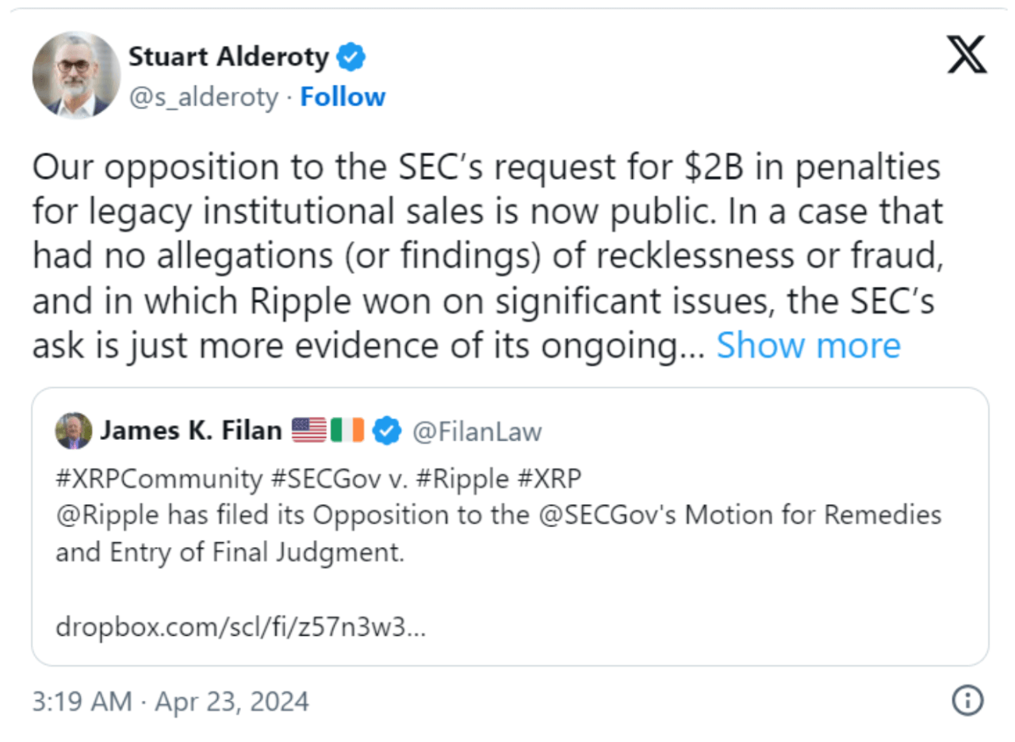The width and height of the screenshot is (1015, 742).
Task: Open the Stuart Alderoty display name
Action: point(228,57)
